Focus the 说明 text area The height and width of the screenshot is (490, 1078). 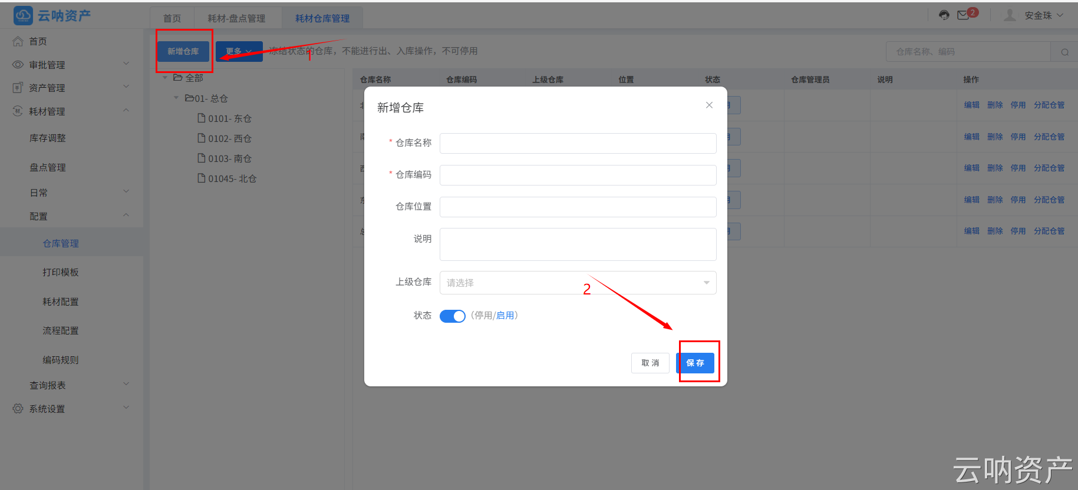click(578, 244)
